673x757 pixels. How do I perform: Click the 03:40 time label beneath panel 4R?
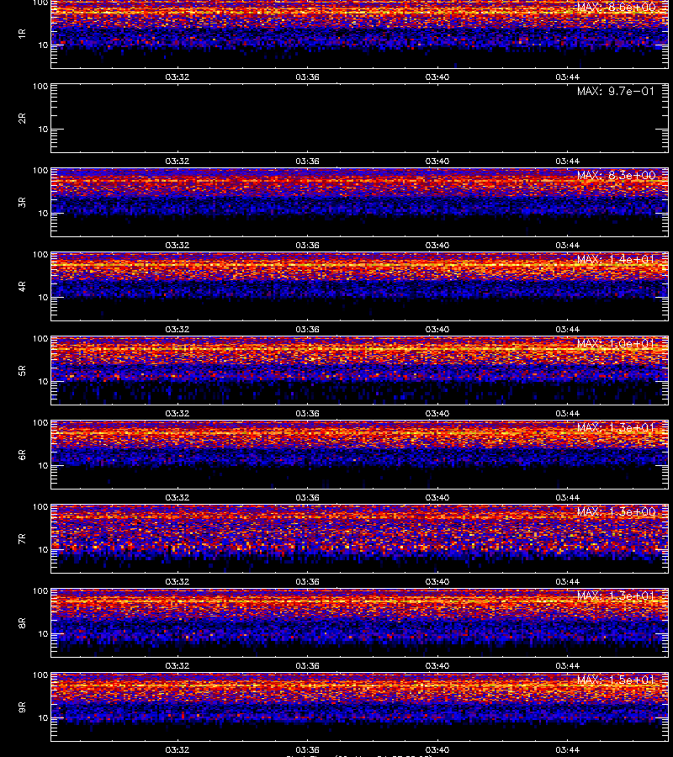pos(437,329)
